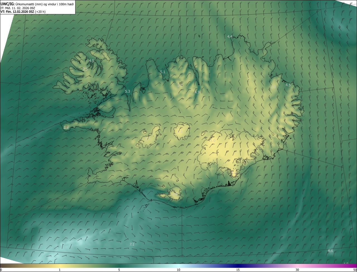
Task: Click the 4.4 value label at northern coast
Action: (x=230, y=36)
